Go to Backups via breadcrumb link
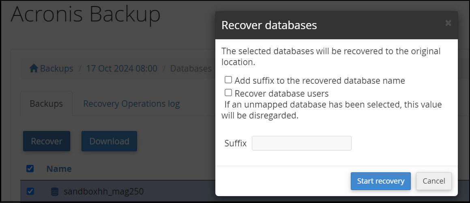This screenshot has width=470, height=203. (x=56, y=68)
